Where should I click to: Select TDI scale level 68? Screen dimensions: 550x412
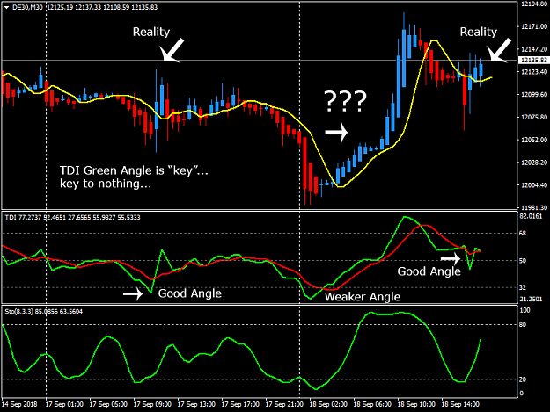[523, 233]
